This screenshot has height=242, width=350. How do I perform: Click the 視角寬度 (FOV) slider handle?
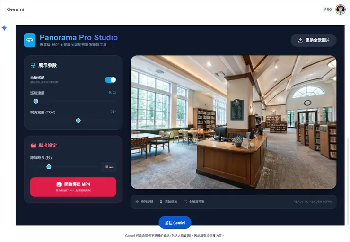point(79,121)
